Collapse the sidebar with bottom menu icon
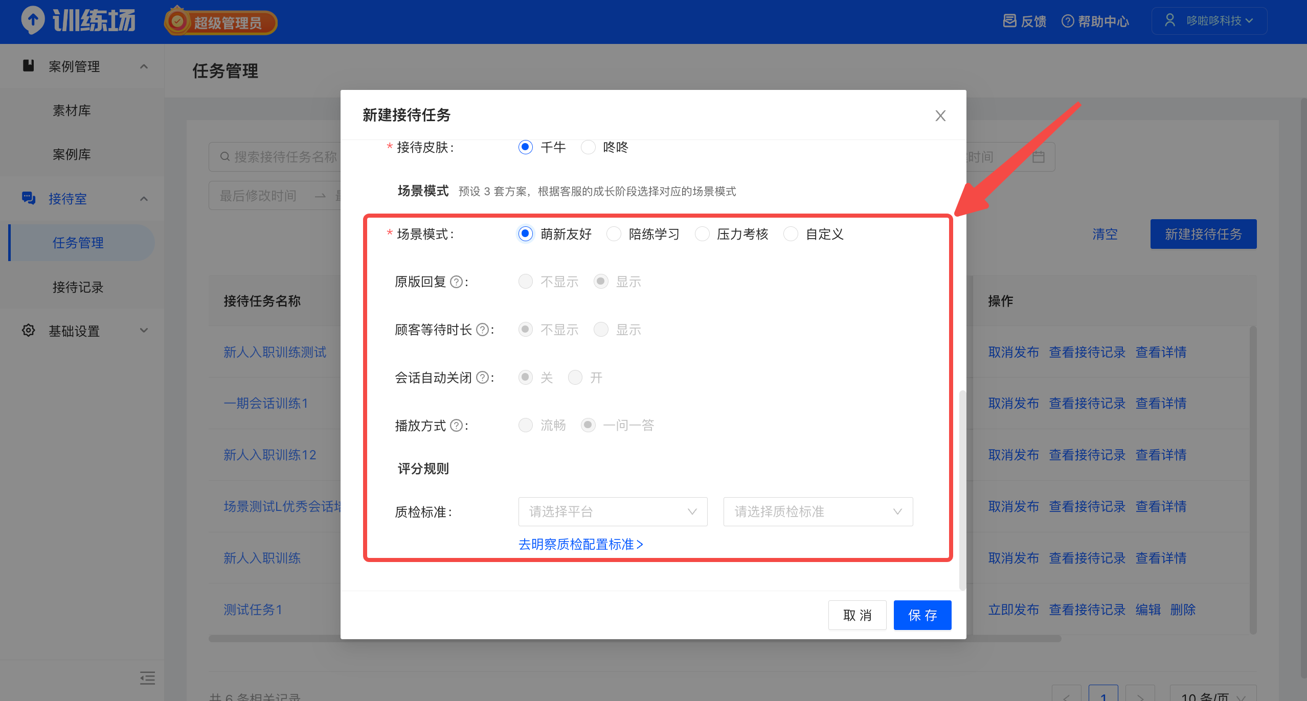Image resolution: width=1307 pixels, height=701 pixels. [147, 678]
